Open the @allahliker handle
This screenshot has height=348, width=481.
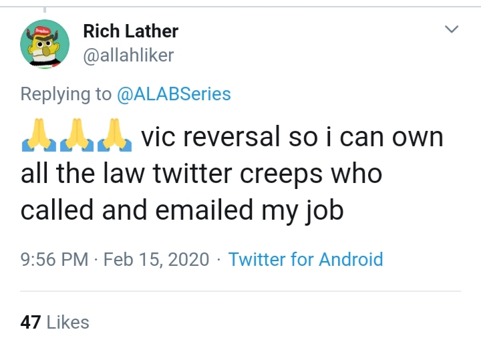(128, 55)
